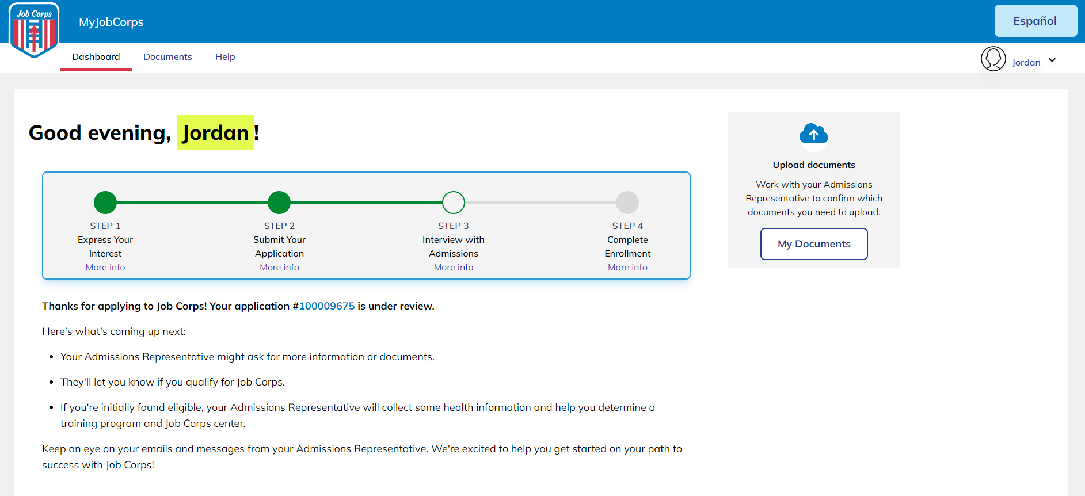Click the Step 4 gray progress circle
1085x496 pixels.
[627, 203]
